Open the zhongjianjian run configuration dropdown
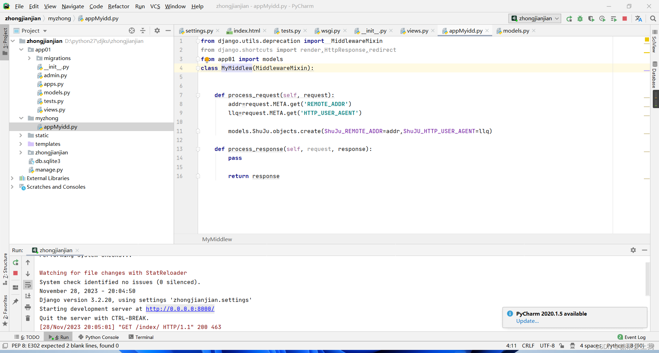659x353 pixels. (x=534, y=19)
